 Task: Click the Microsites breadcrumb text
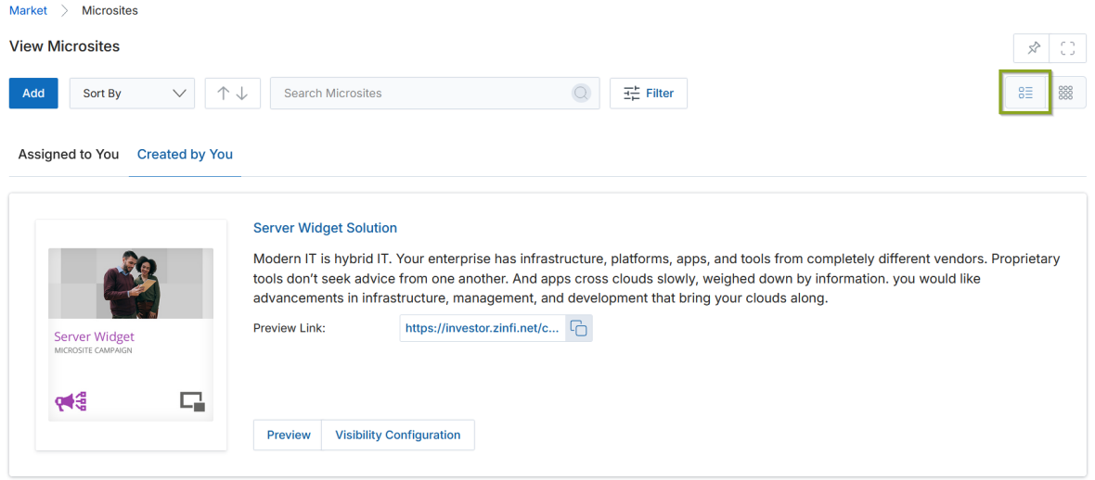coord(109,11)
